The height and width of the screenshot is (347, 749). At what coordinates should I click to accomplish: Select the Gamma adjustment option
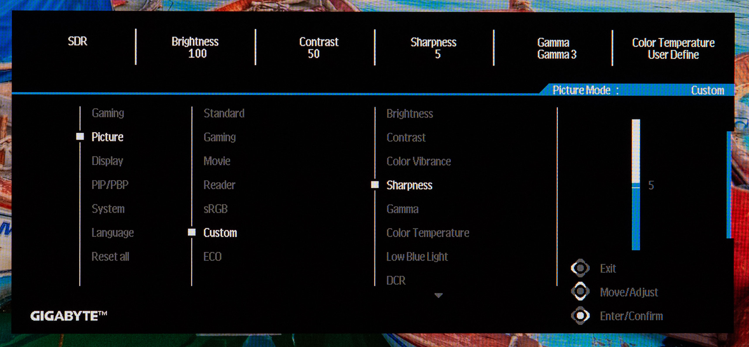[408, 209]
